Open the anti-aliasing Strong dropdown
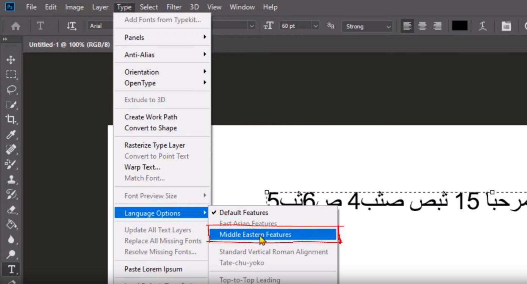 367,26
